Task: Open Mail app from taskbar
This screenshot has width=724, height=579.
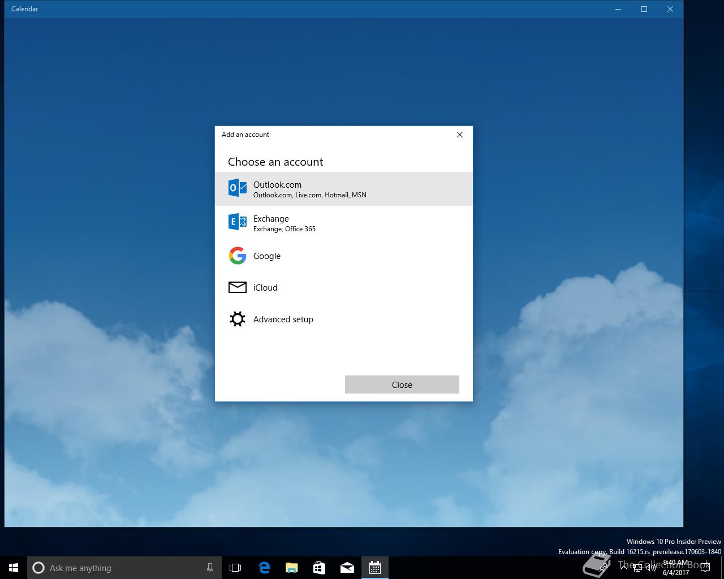Action: 347,568
